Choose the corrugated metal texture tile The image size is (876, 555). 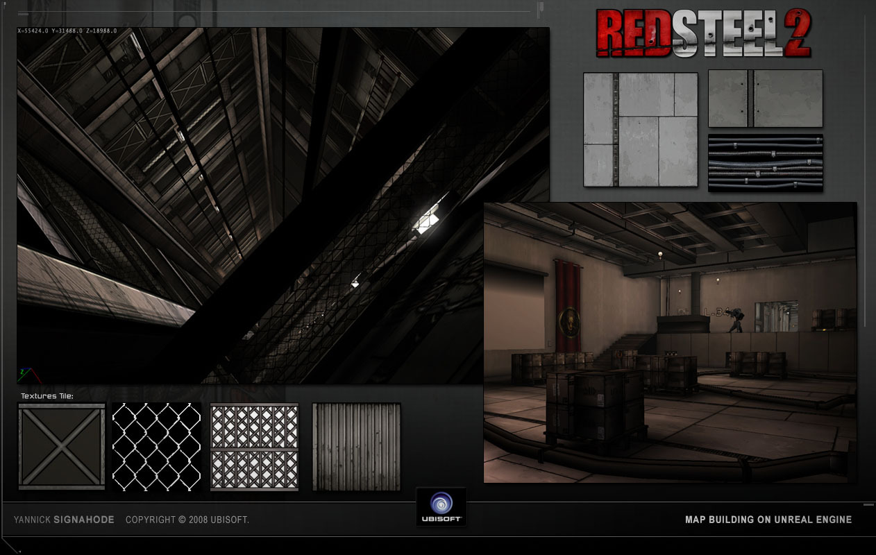(356, 447)
